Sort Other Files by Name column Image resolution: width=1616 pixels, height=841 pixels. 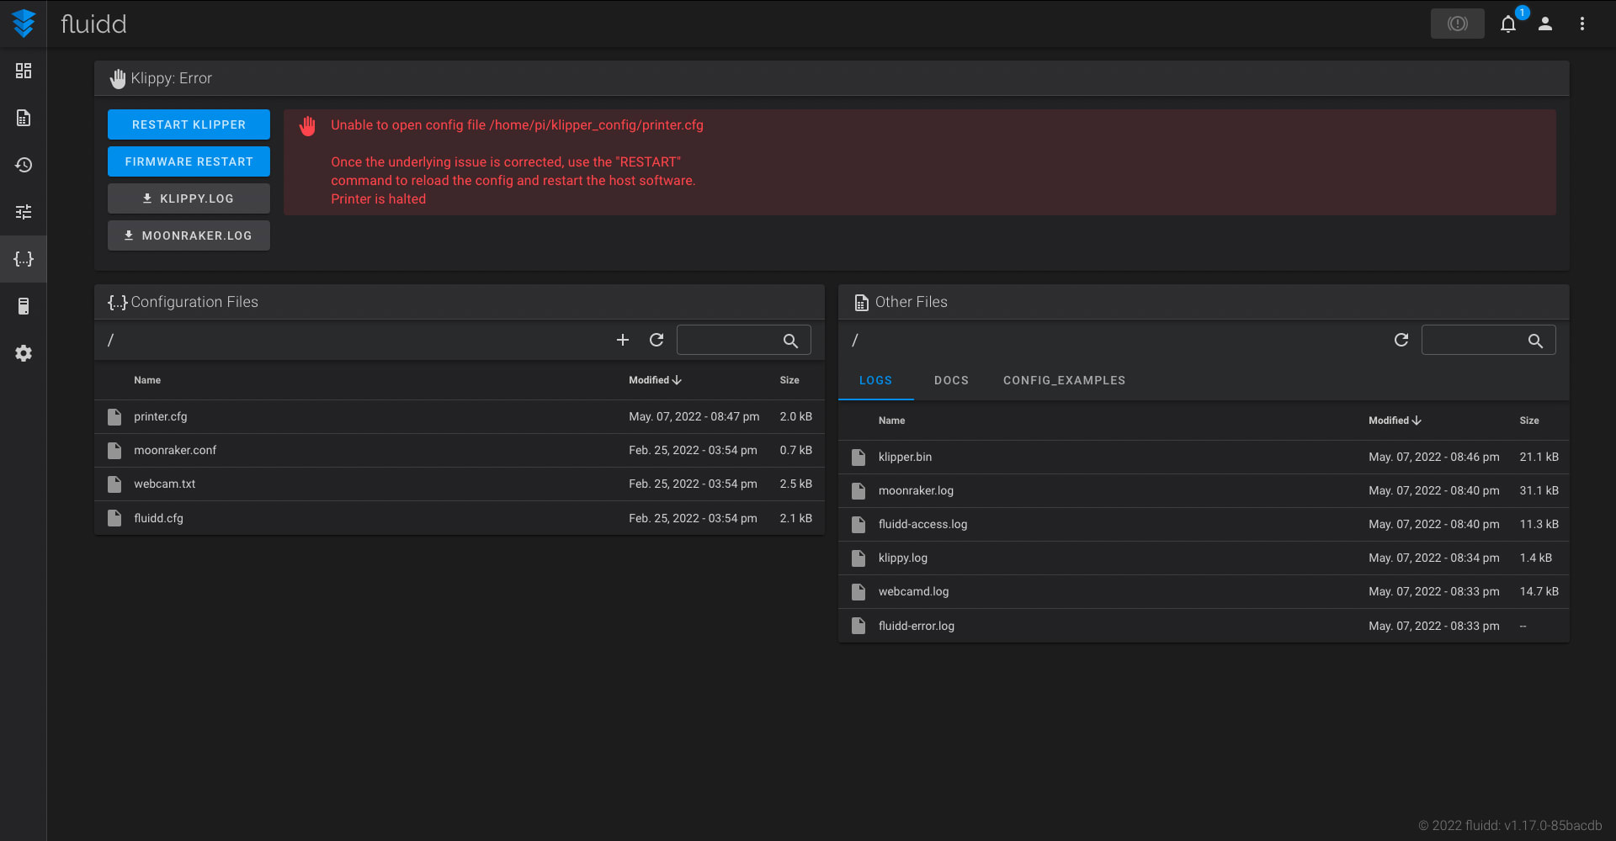891,420
